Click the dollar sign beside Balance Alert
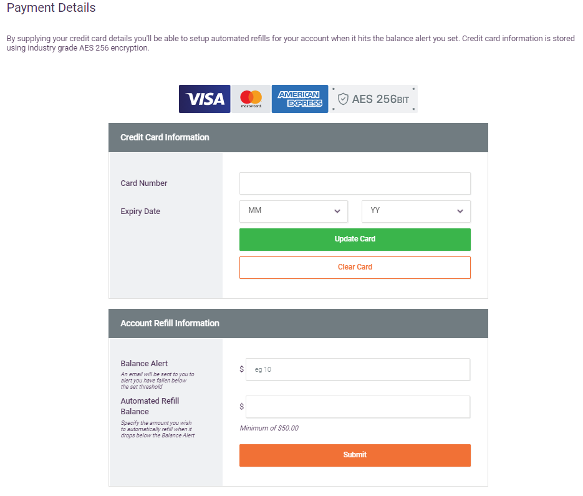Screen dimensions: 583x496 [241, 369]
